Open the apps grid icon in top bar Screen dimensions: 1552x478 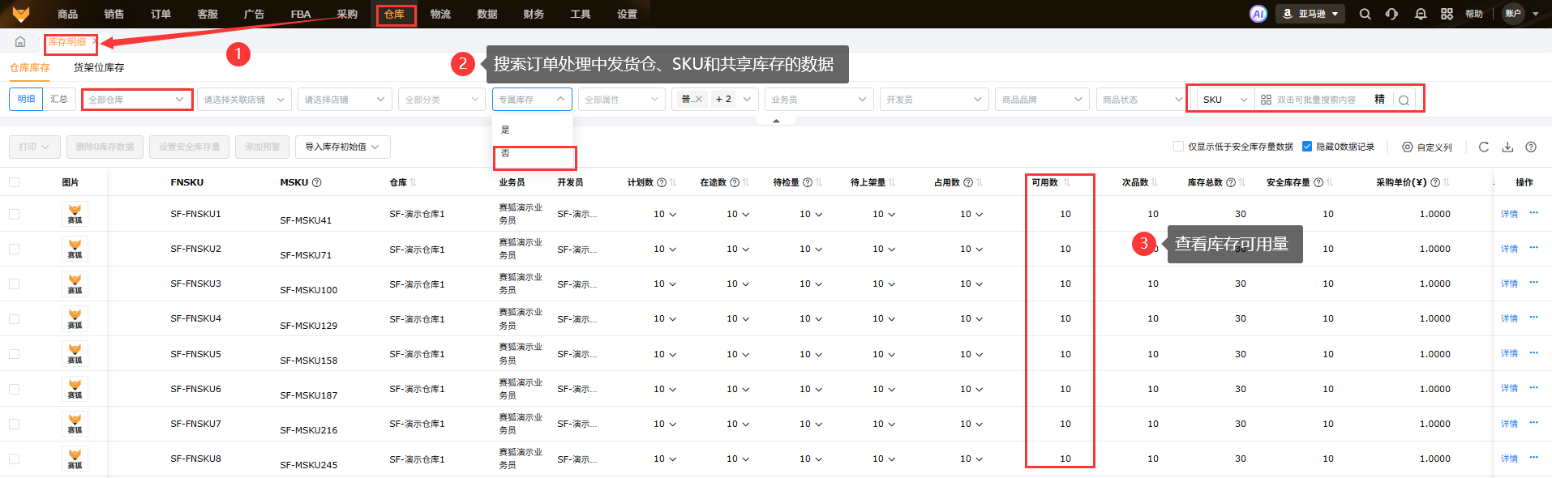(x=1447, y=14)
